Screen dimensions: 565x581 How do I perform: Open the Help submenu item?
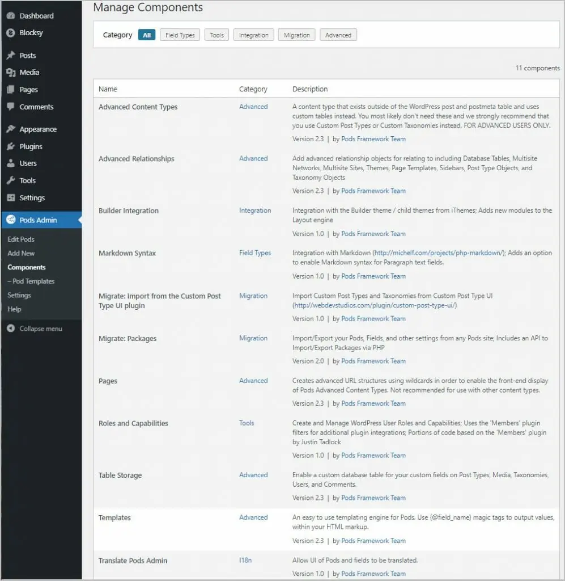coord(14,309)
